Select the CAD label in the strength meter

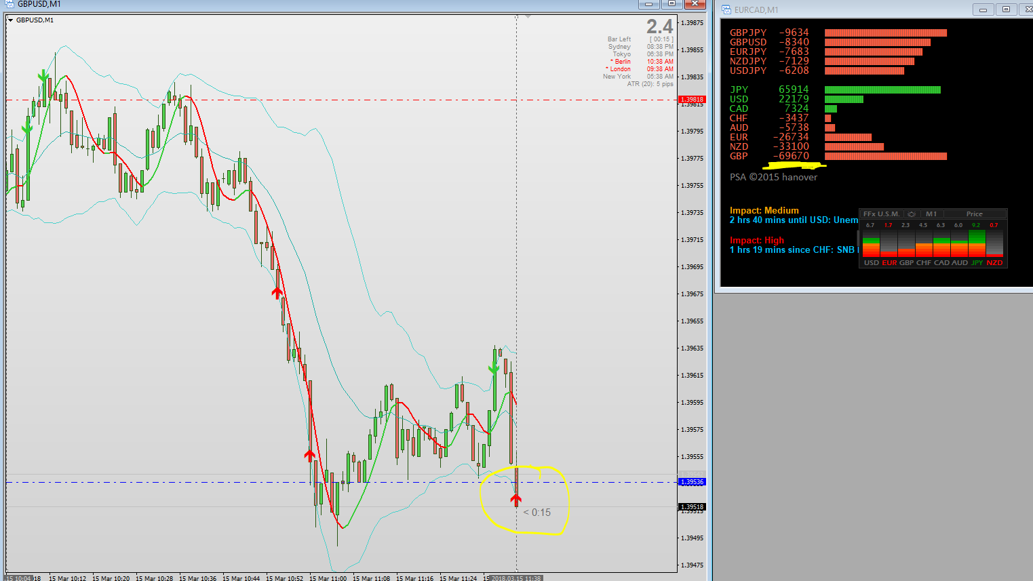pyautogui.click(x=941, y=263)
